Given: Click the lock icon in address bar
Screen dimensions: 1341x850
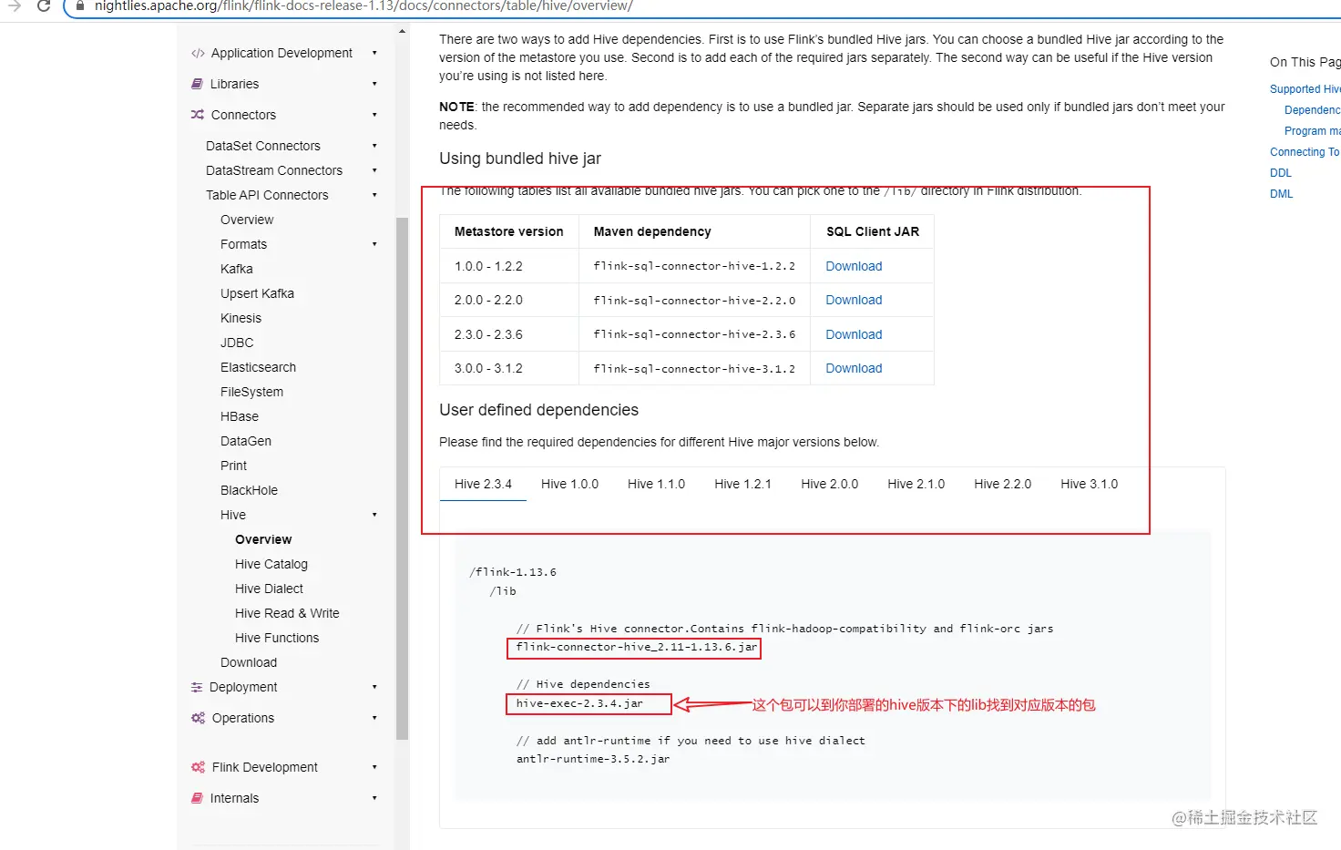Looking at the screenshot, I should pos(80,5).
